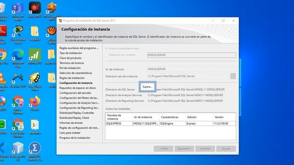
Task: Click the browse button beside instance root directory
Action: (233, 76)
